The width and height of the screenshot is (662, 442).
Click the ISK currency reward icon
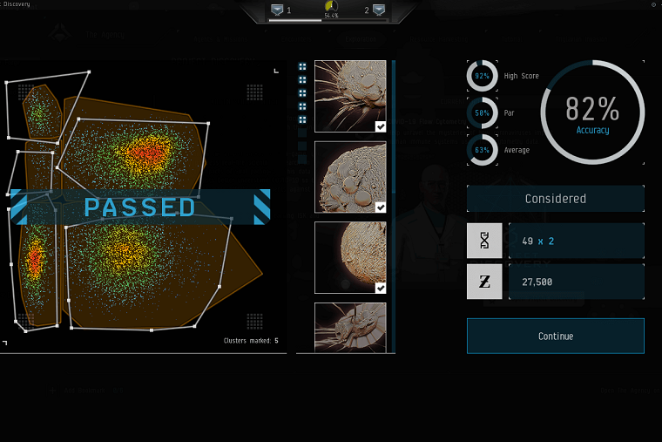coord(484,282)
